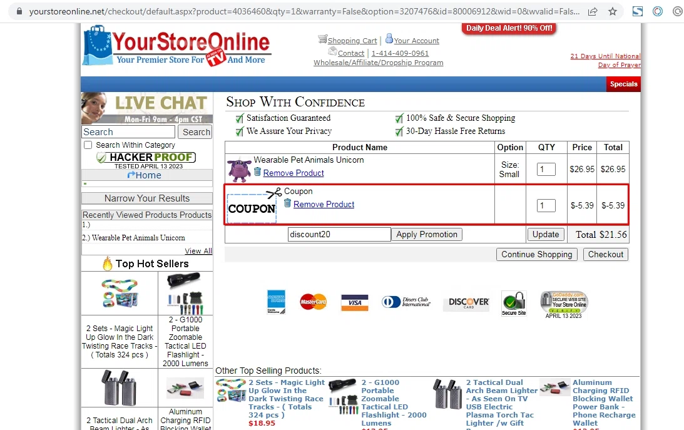The image size is (684, 430).
Task: Click phone number 1-414-409-0961
Action: click(400, 53)
